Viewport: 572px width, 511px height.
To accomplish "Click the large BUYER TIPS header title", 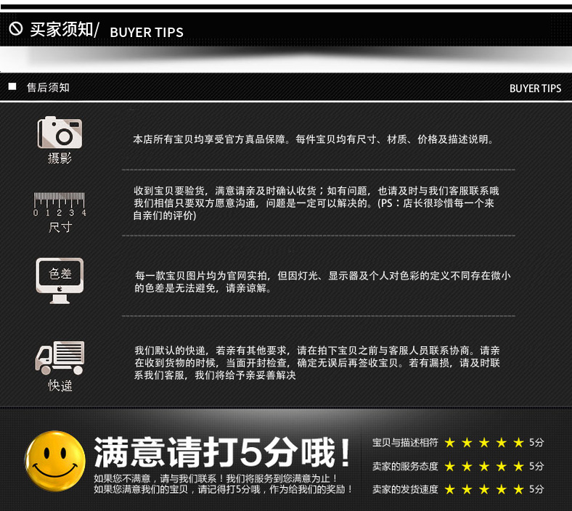I will 147,33.
